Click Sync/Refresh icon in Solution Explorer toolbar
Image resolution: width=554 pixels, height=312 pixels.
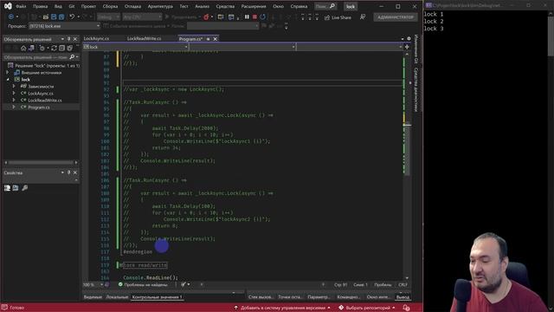point(54,49)
